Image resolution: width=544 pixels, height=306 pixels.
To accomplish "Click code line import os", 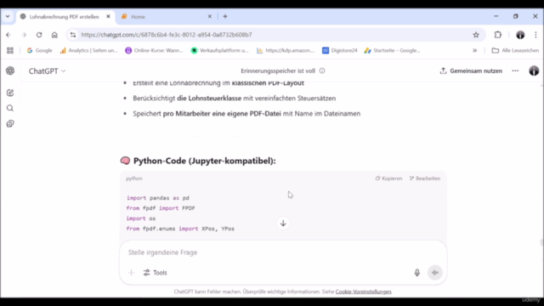I will [141, 218].
